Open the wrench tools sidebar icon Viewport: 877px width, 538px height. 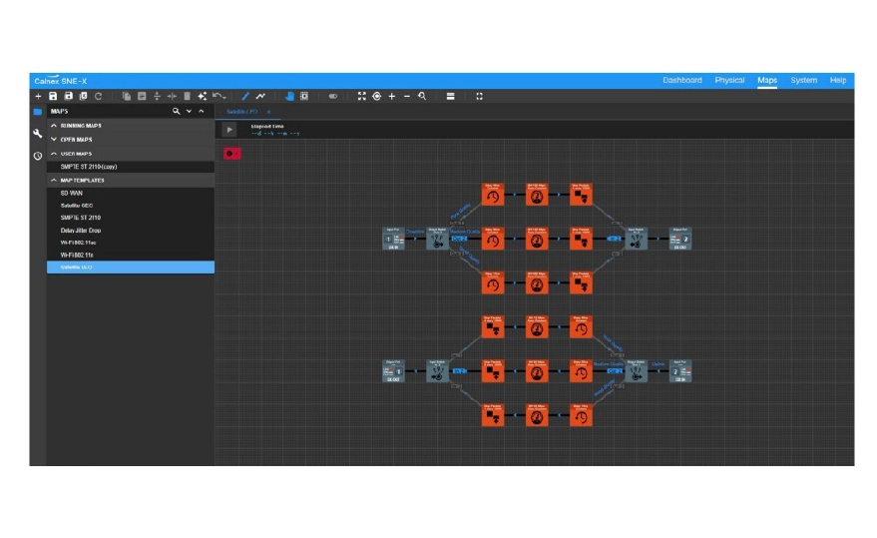pos(38,133)
